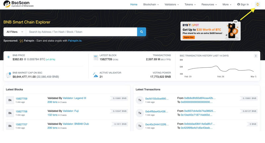
Task: Click the Sign In link
Action: tap(243, 4)
